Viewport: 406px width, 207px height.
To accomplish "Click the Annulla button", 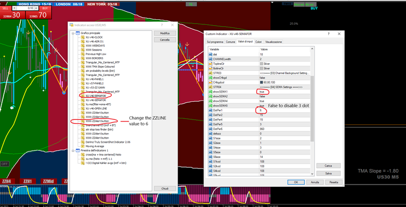I will tap(315, 182).
